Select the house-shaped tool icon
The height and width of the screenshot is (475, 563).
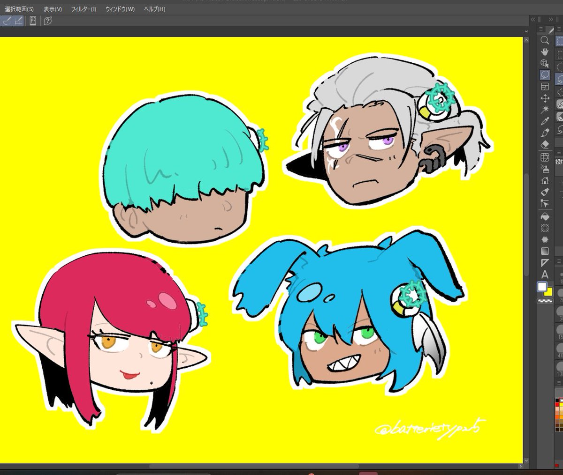[545, 180]
